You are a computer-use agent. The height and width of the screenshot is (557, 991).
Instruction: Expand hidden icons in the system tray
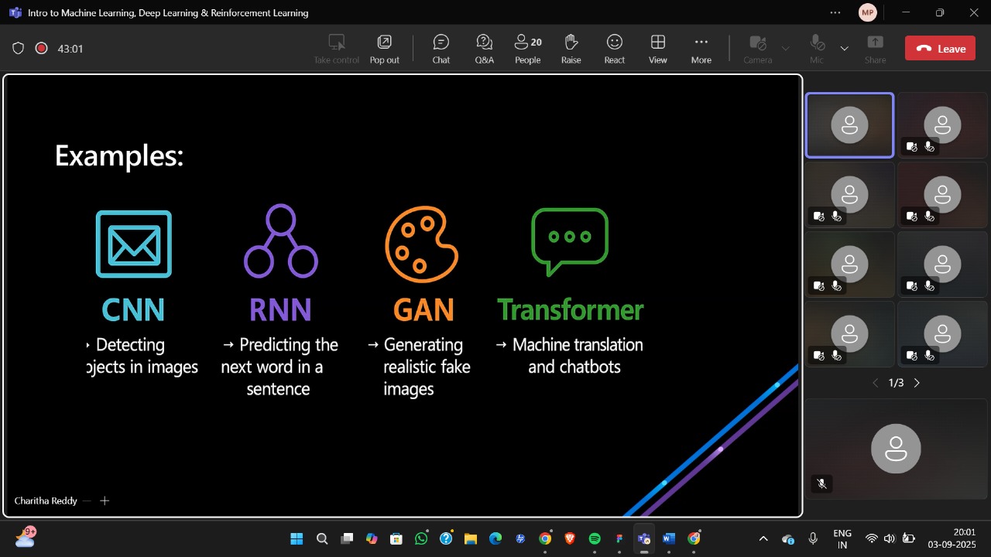pos(763,538)
